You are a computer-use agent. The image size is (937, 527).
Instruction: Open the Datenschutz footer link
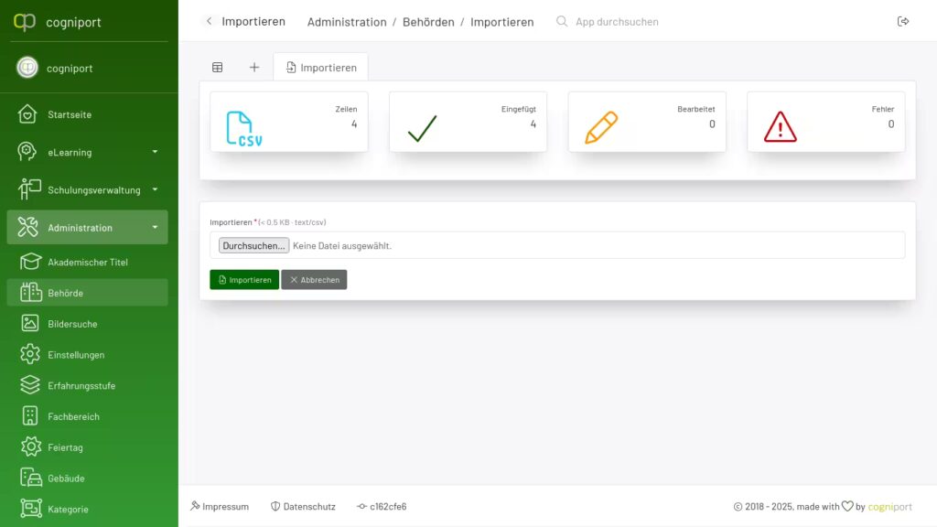[303, 506]
